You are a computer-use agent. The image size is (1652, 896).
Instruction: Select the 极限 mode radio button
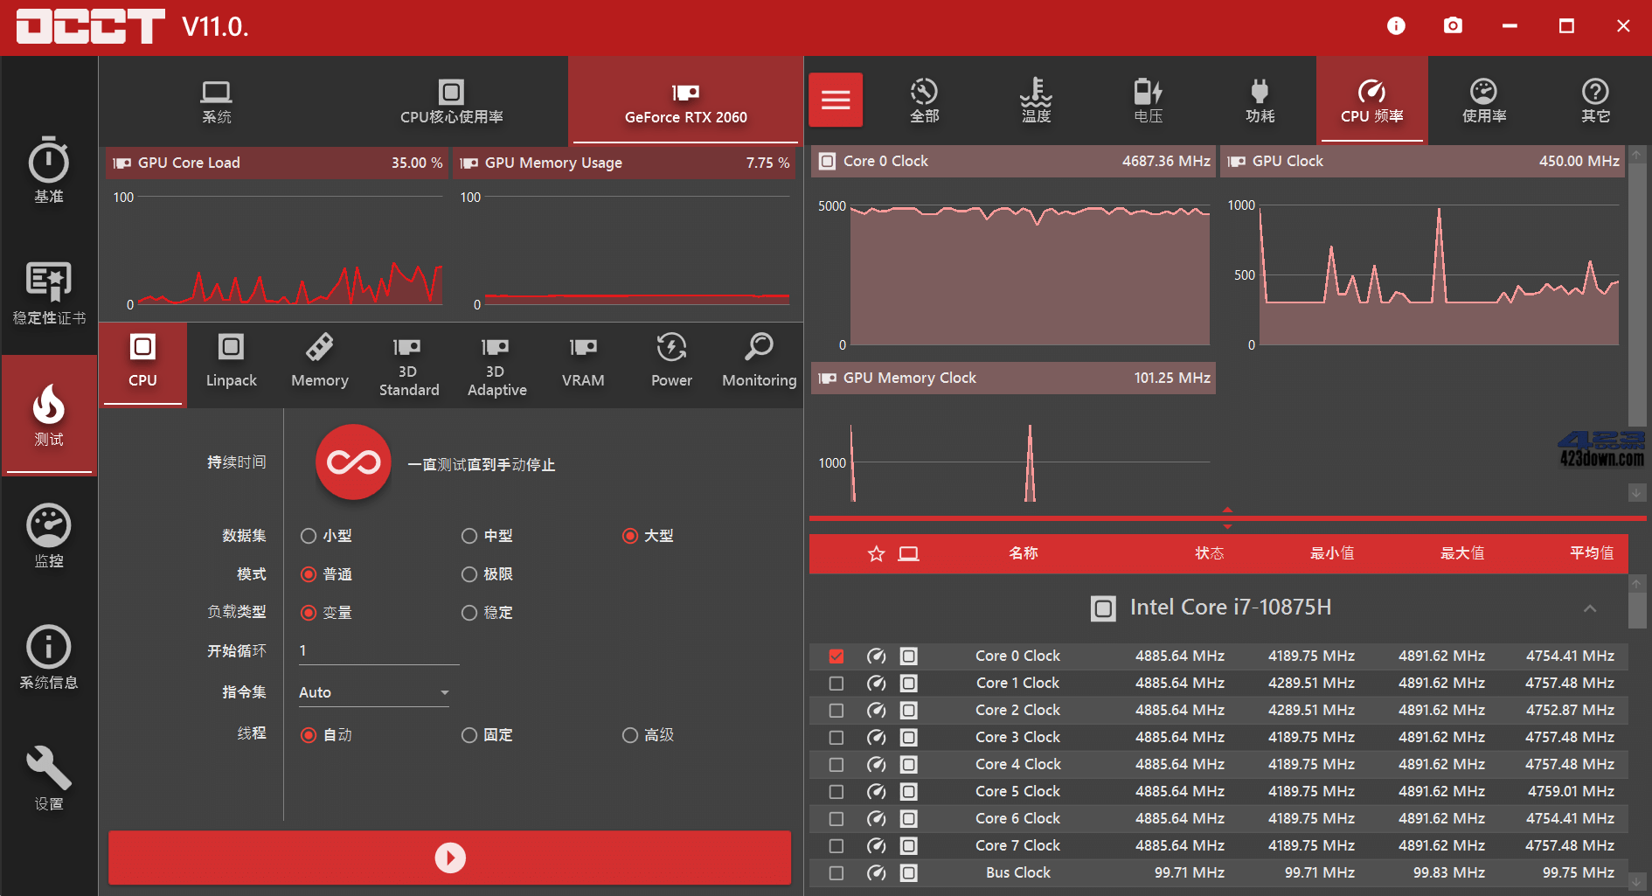coord(469,574)
